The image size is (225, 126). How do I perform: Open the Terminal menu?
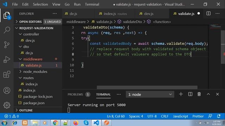coord(92,4)
